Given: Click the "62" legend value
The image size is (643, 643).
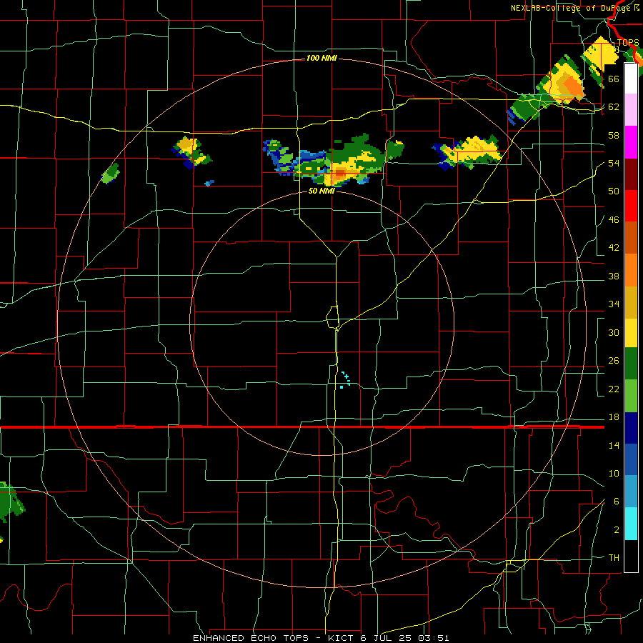Looking at the screenshot, I should click(614, 107).
